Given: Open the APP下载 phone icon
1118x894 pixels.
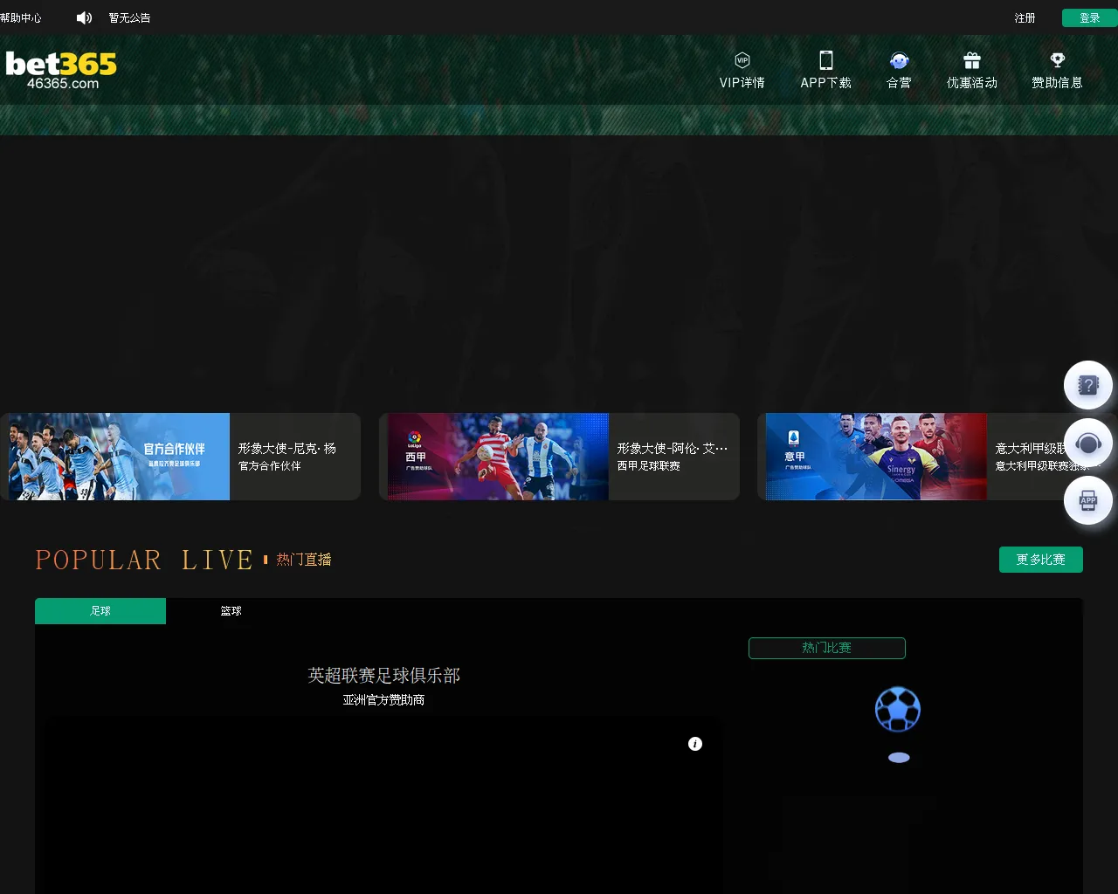Looking at the screenshot, I should pyautogui.click(x=826, y=60).
